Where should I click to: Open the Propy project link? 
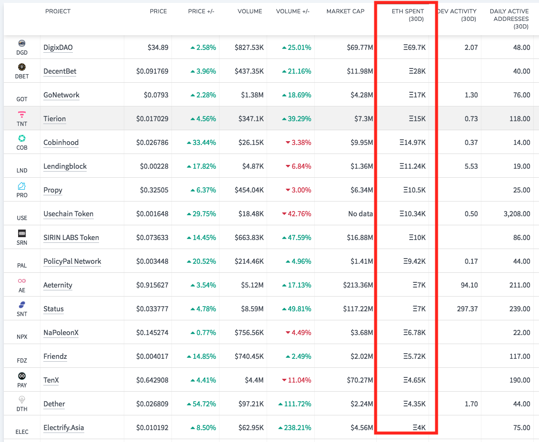(x=52, y=190)
